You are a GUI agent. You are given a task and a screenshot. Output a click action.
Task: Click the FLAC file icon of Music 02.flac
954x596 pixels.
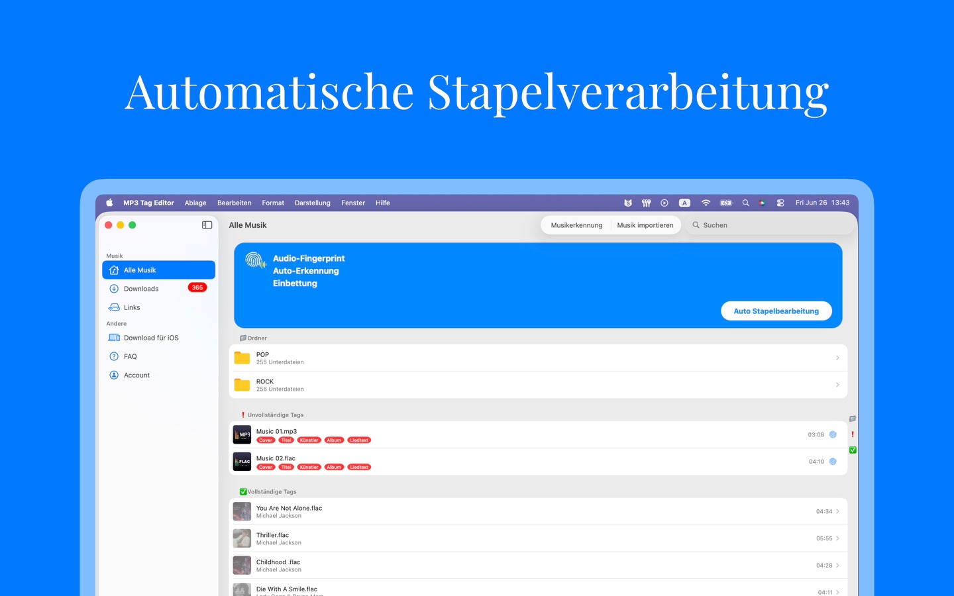(242, 462)
